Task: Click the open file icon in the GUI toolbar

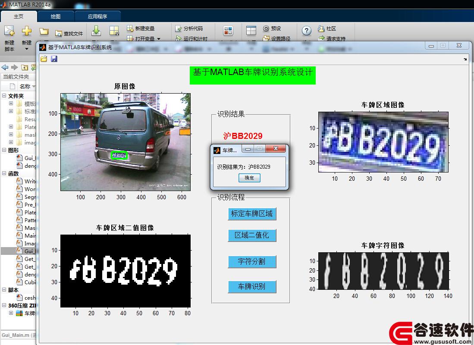Action: (x=44, y=59)
